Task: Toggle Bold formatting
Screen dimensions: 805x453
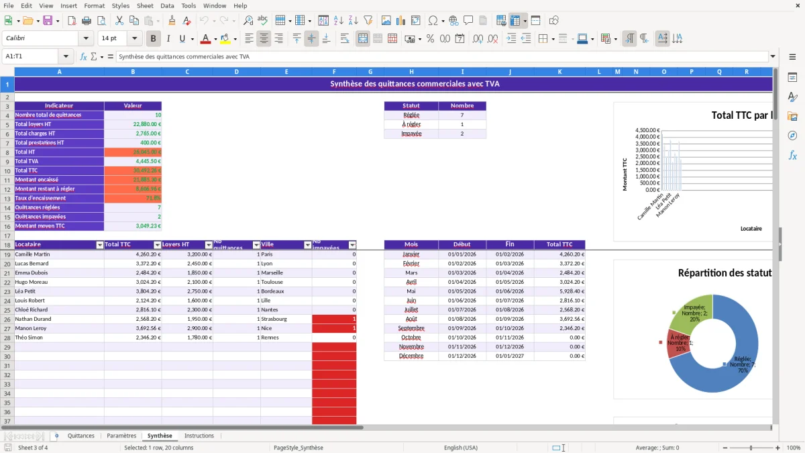Action: pyautogui.click(x=154, y=38)
